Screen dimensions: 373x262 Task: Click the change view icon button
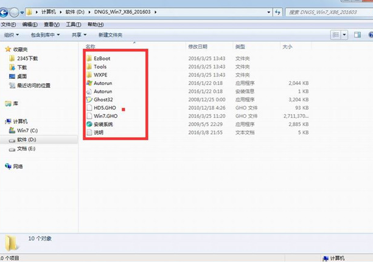pos(336,35)
